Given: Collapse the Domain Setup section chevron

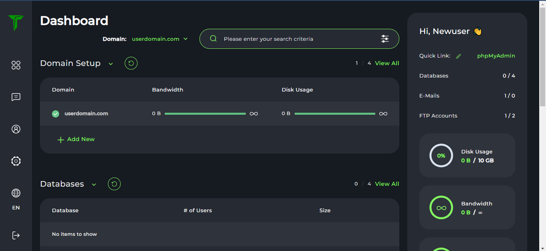Looking at the screenshot, I should click(111, 64).
